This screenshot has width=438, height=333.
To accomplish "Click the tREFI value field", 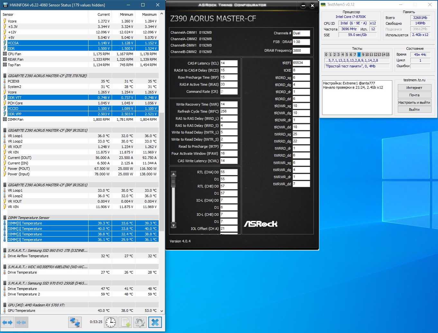I will tap(301, 63).
